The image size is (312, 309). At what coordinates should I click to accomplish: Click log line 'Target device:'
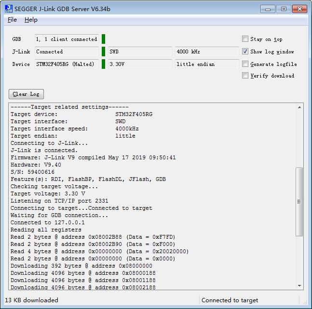tap(81, 114)
